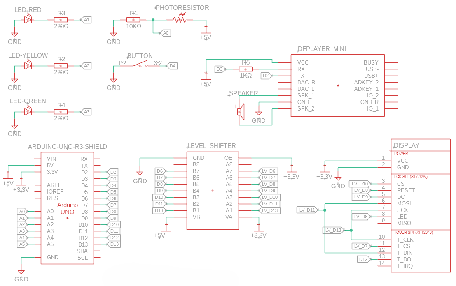Select the D12 net tag at display T_DO
Image resolution: width=456 pixels, height=286 pixels.
[x=364, y=259]
